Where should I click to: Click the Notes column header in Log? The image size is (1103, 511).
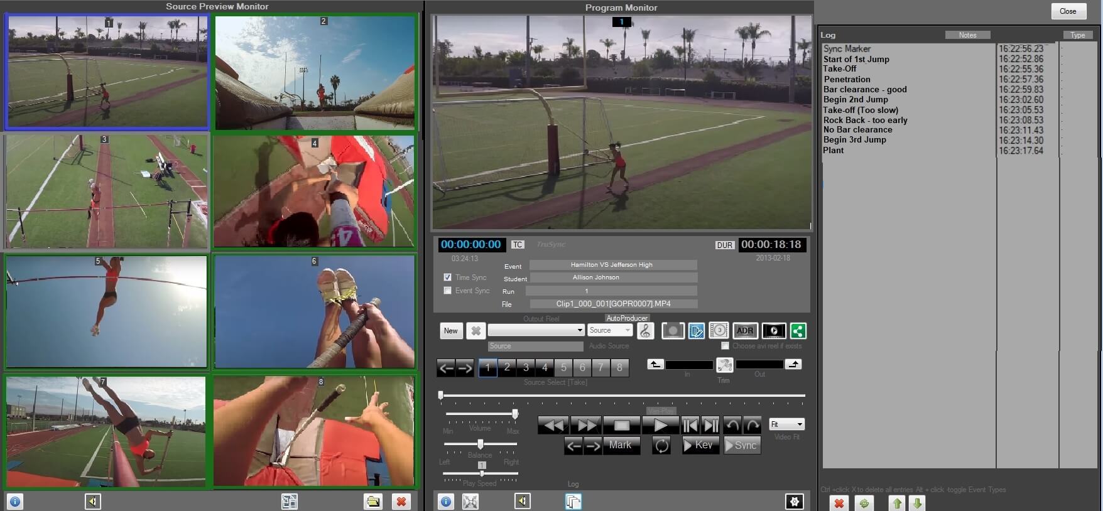[967, 35]
